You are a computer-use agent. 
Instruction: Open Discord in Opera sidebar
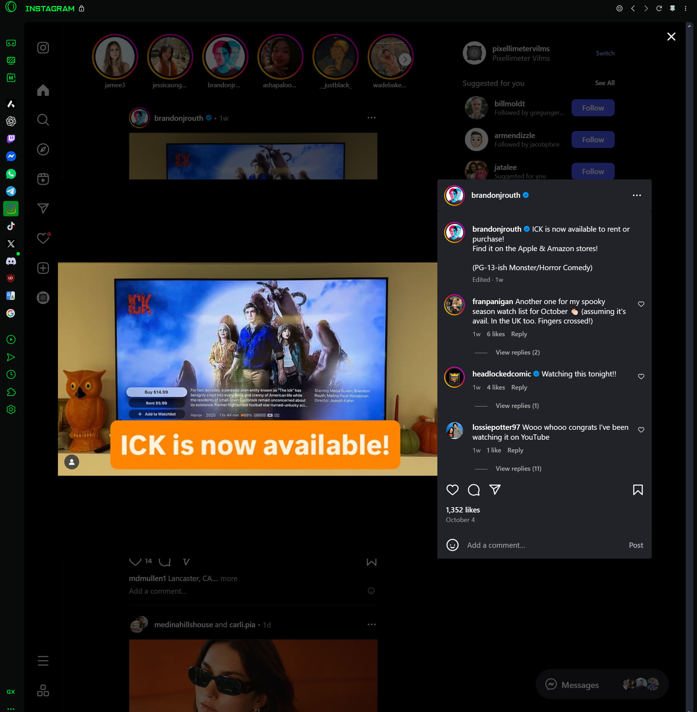click(x=11, y=261)
